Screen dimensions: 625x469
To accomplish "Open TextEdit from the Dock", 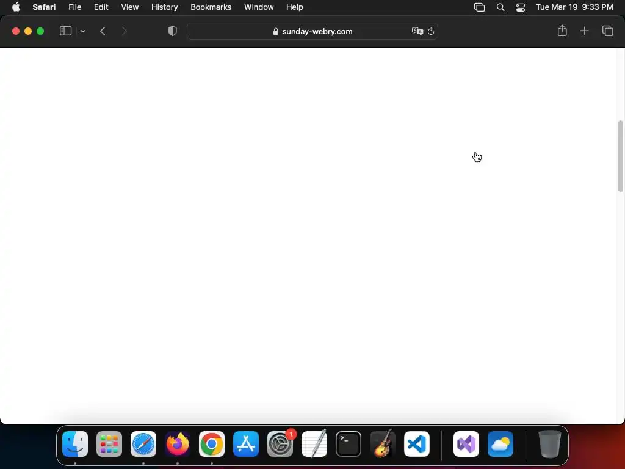I will (x=314, y=443).
